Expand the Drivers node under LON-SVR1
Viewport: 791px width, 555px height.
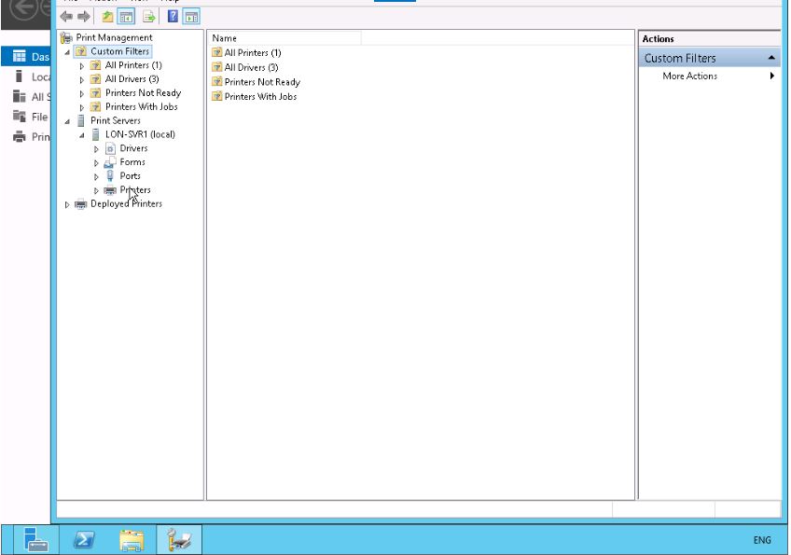click(x=96, y=149)
